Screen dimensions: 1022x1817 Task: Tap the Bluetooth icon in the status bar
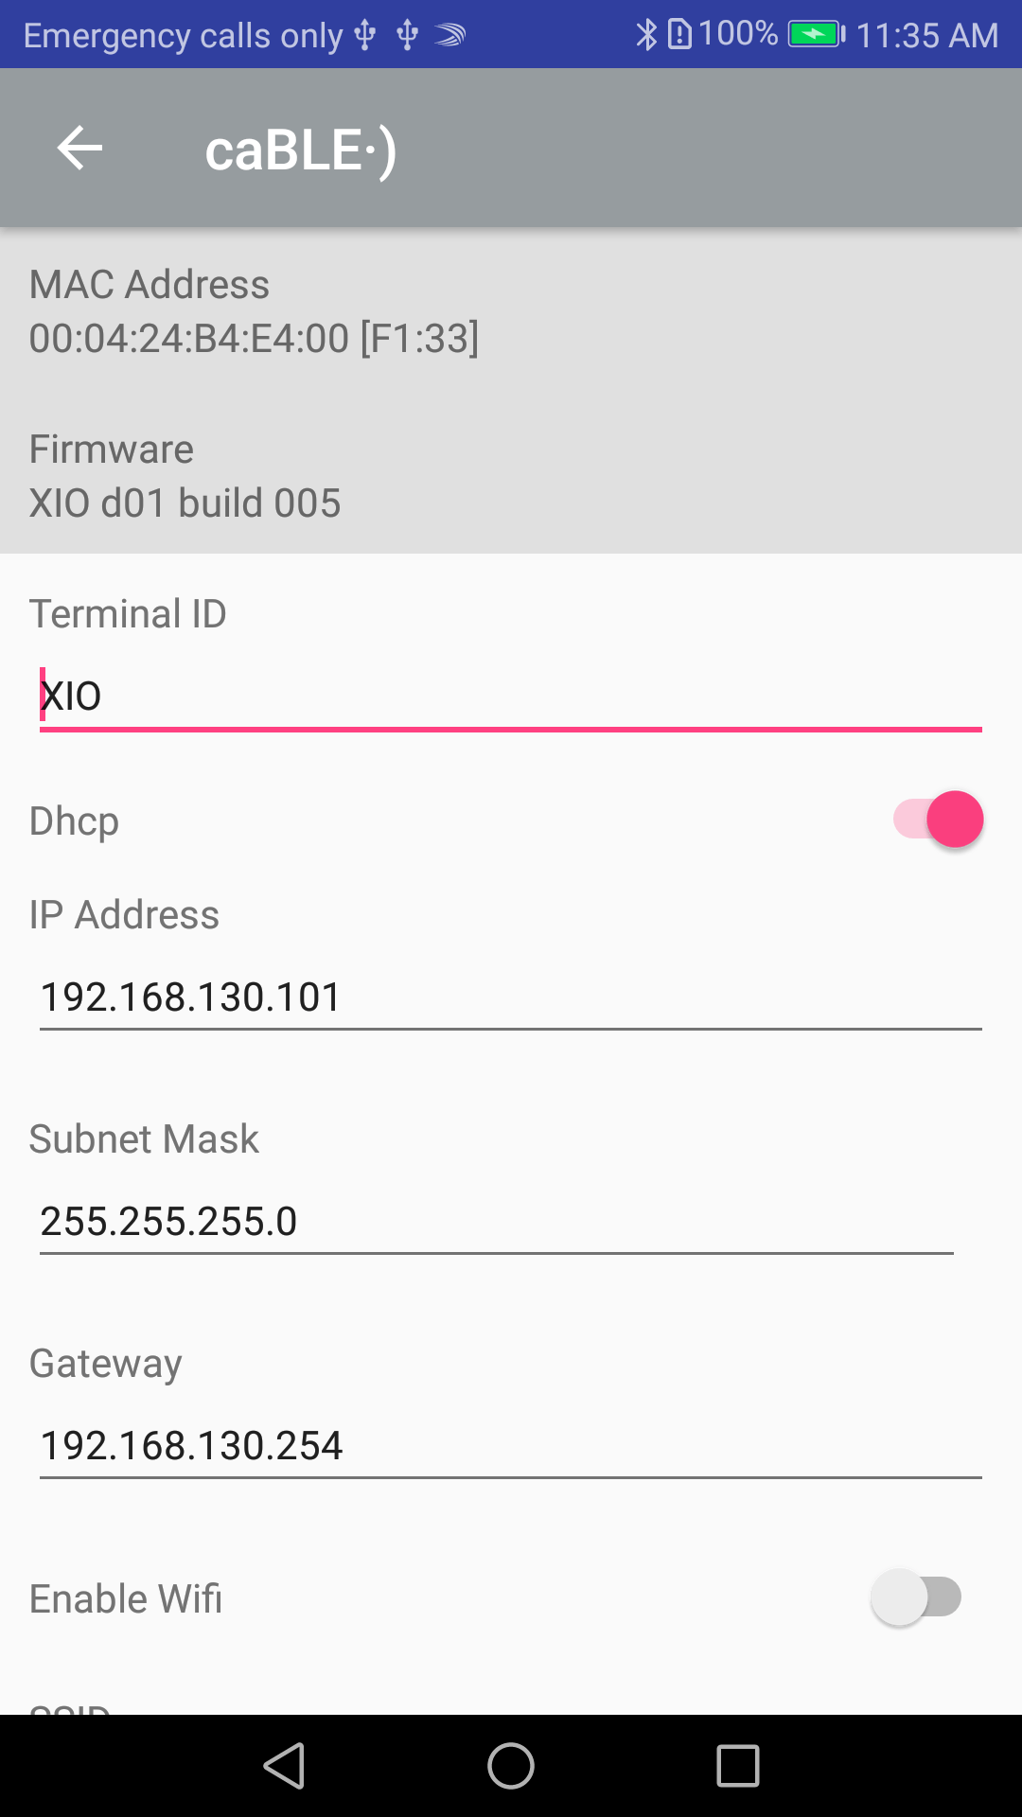pyautogui.click(x=645, y=35)
